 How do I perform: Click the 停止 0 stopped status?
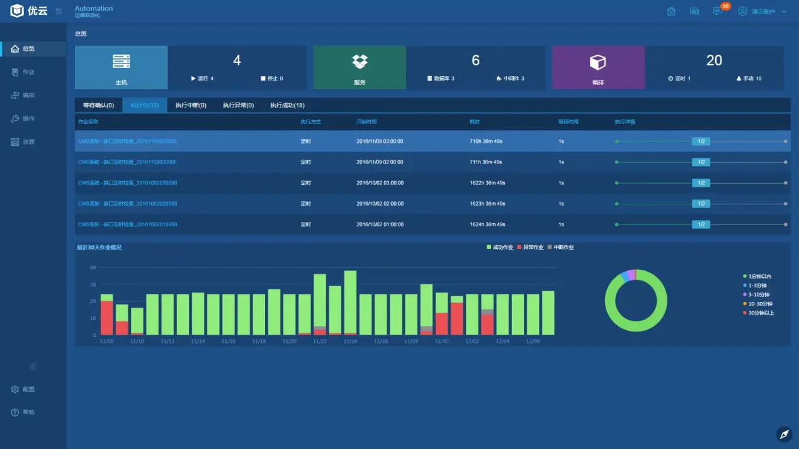(x=272, y=79)
